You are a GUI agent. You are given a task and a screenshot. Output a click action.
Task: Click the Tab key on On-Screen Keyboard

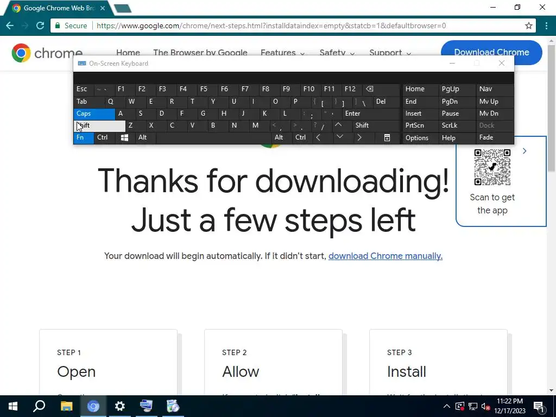click(89, 102)
